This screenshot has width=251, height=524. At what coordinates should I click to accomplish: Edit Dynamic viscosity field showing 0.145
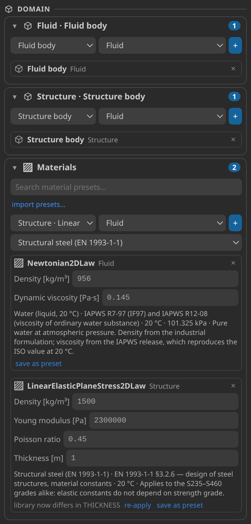coord(170,298)
